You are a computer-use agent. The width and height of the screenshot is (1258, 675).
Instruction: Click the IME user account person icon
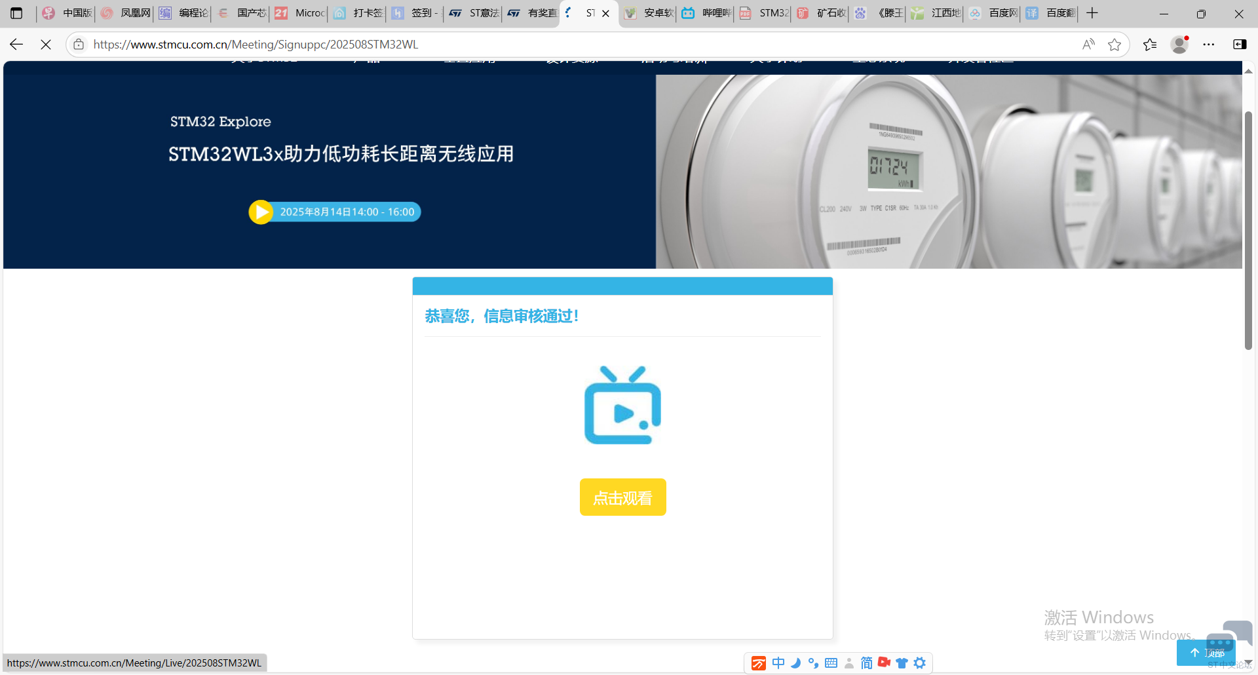[x=848, y=663]
